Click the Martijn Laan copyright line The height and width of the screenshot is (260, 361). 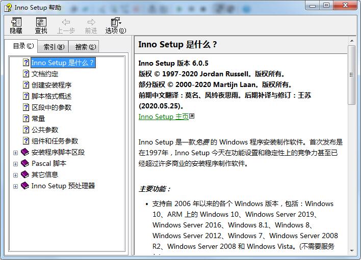[215, 84]
